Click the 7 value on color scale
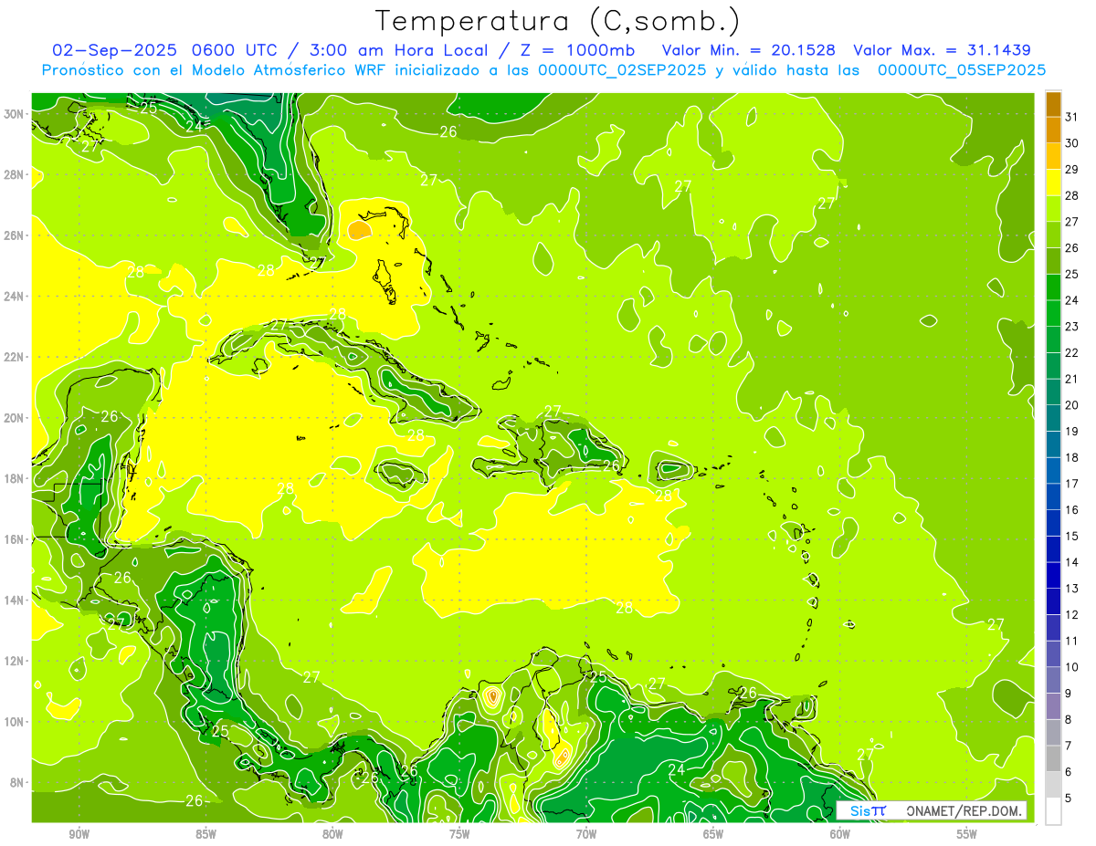 point(1069,746)
